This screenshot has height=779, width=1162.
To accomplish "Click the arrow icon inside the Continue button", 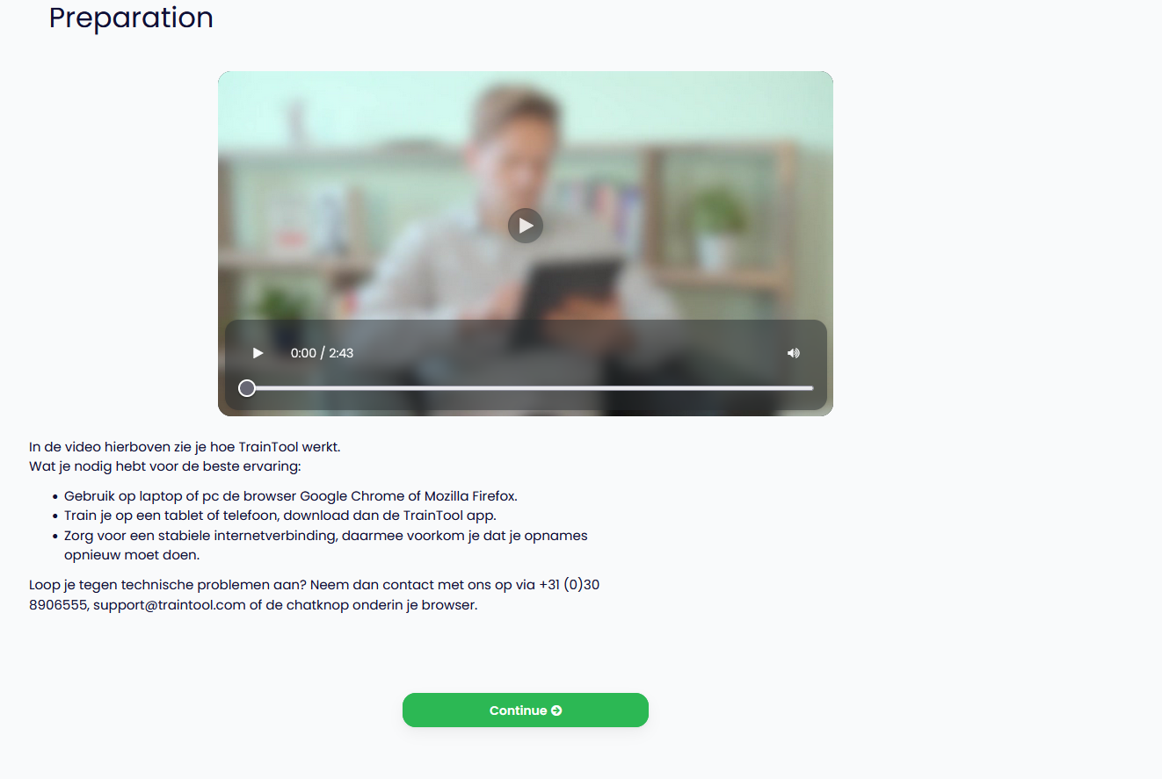I will [556, 710].
